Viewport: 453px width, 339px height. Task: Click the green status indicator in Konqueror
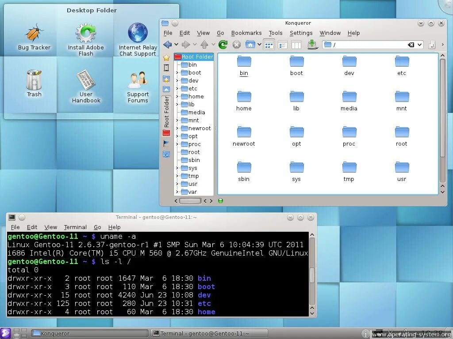[220, 201]
